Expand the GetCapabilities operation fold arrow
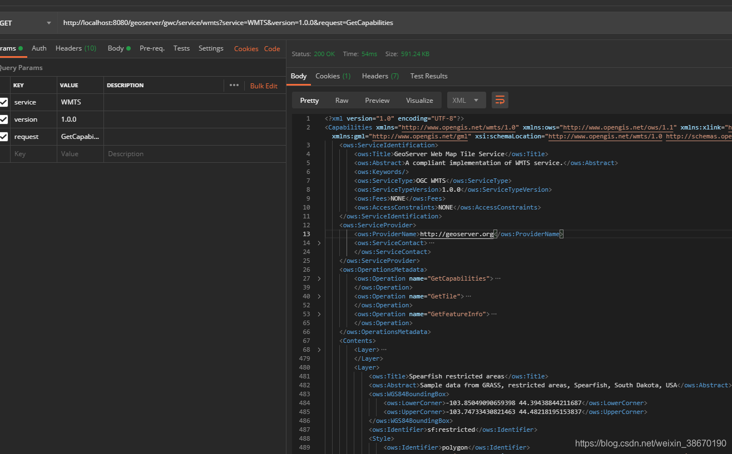The width and height of the screenshot is (732, 454). click(319, 278)
